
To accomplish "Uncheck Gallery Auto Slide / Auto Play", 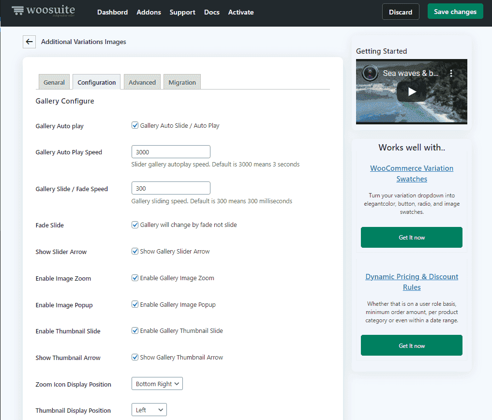I will point(135,126).
